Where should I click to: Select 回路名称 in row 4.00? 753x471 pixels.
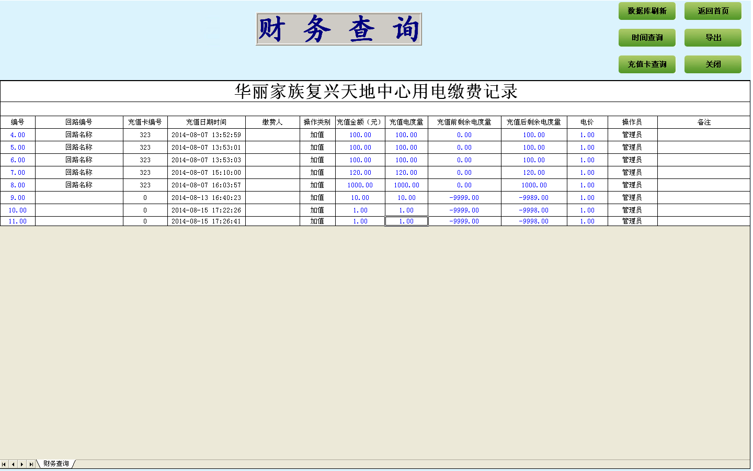tap(79, 135)
